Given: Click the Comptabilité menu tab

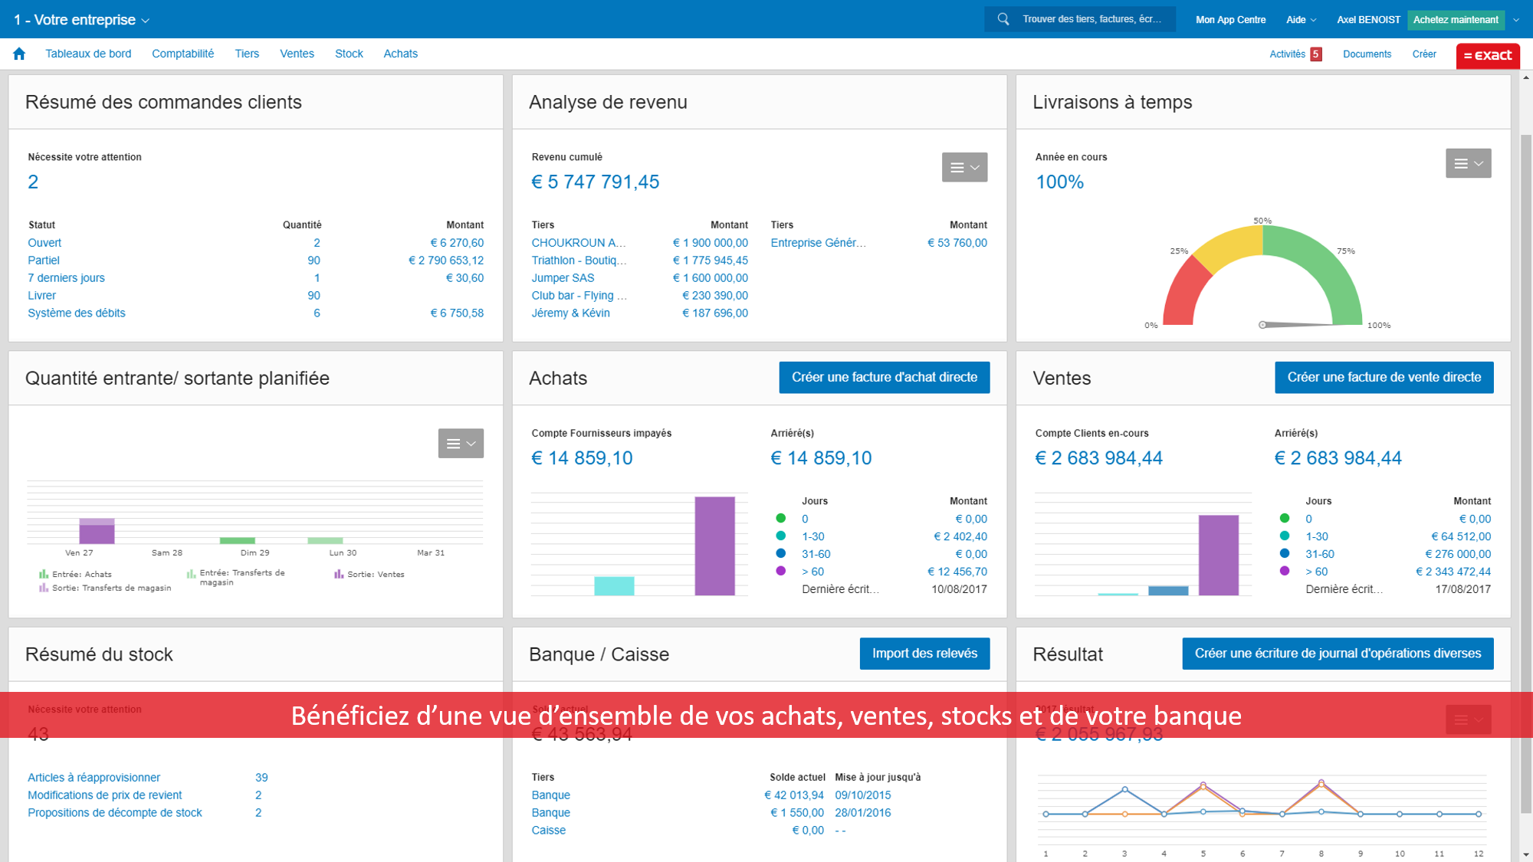Looking at the screenshot, I should [x=182, y=54].
